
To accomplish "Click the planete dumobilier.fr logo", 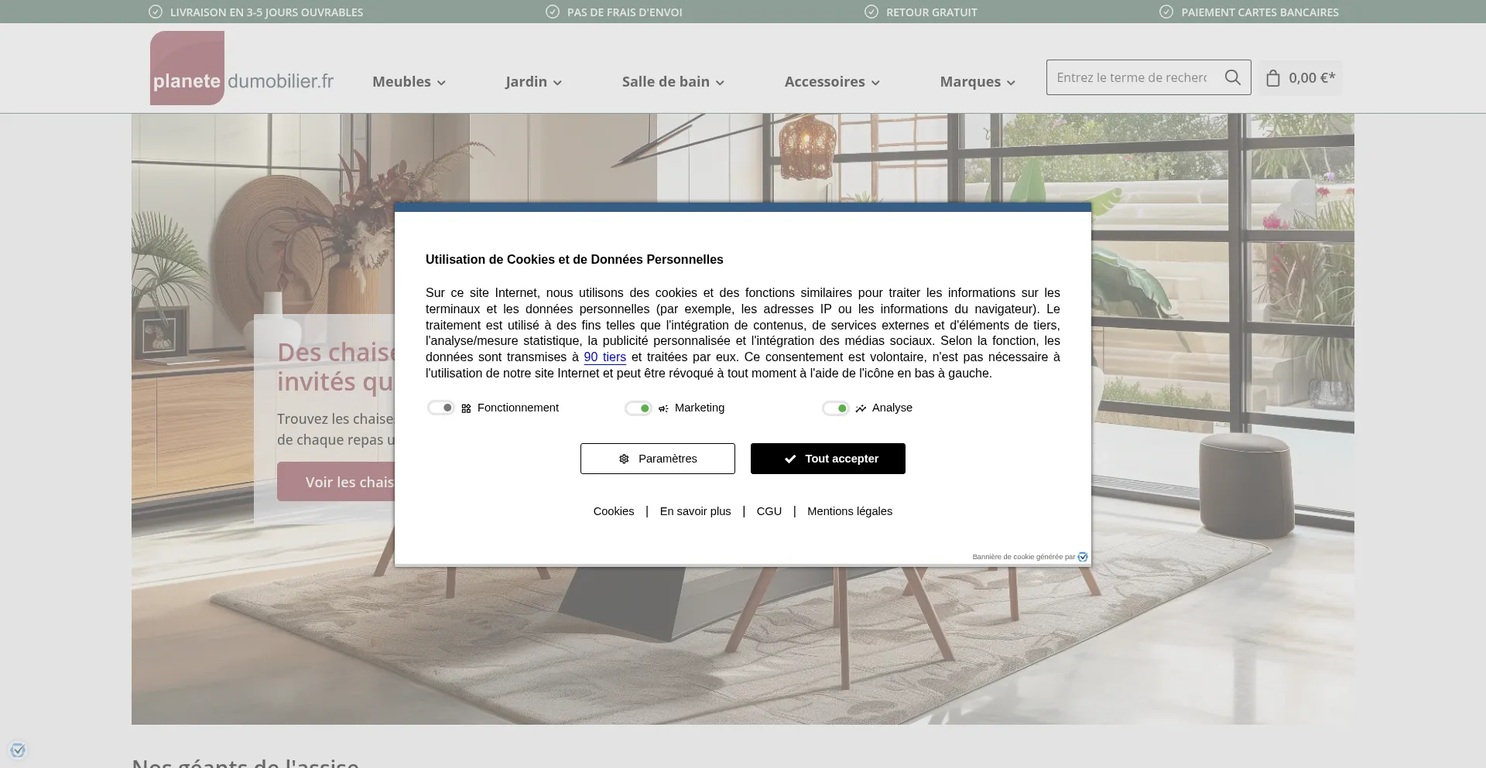I will point(242,68).
